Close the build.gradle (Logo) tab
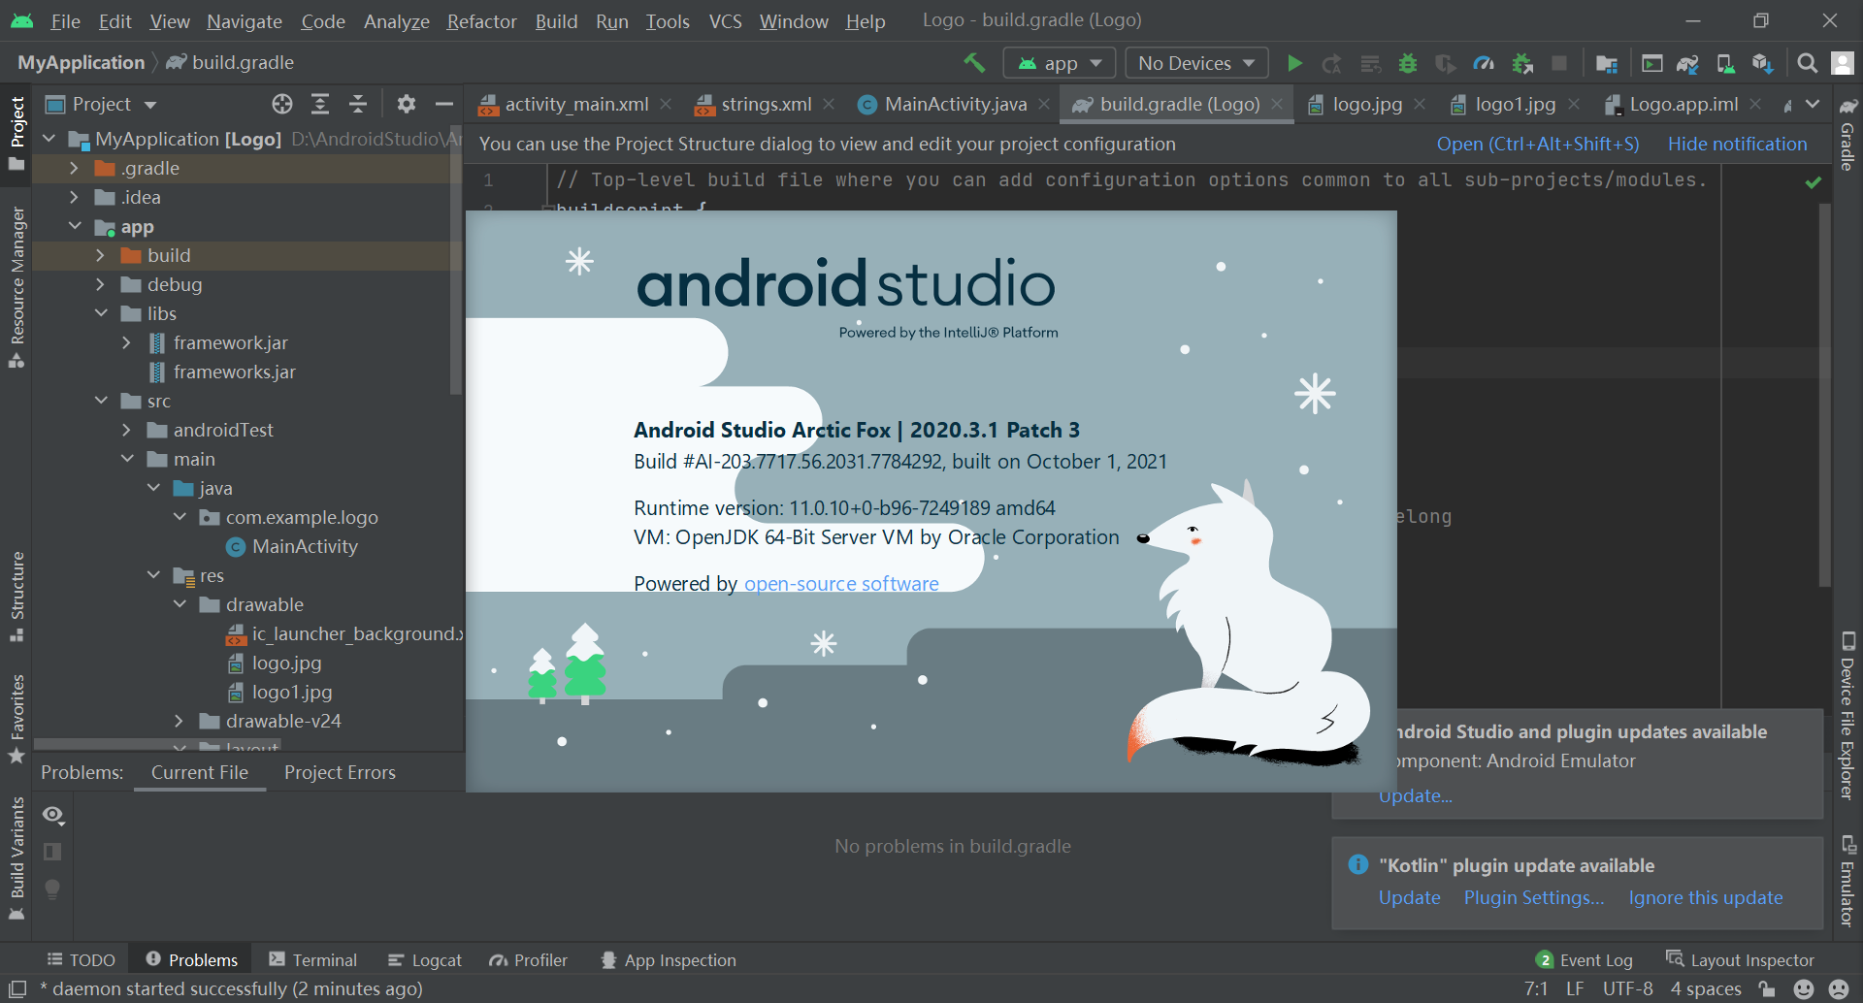1863x1003 pixels. 1277,104
